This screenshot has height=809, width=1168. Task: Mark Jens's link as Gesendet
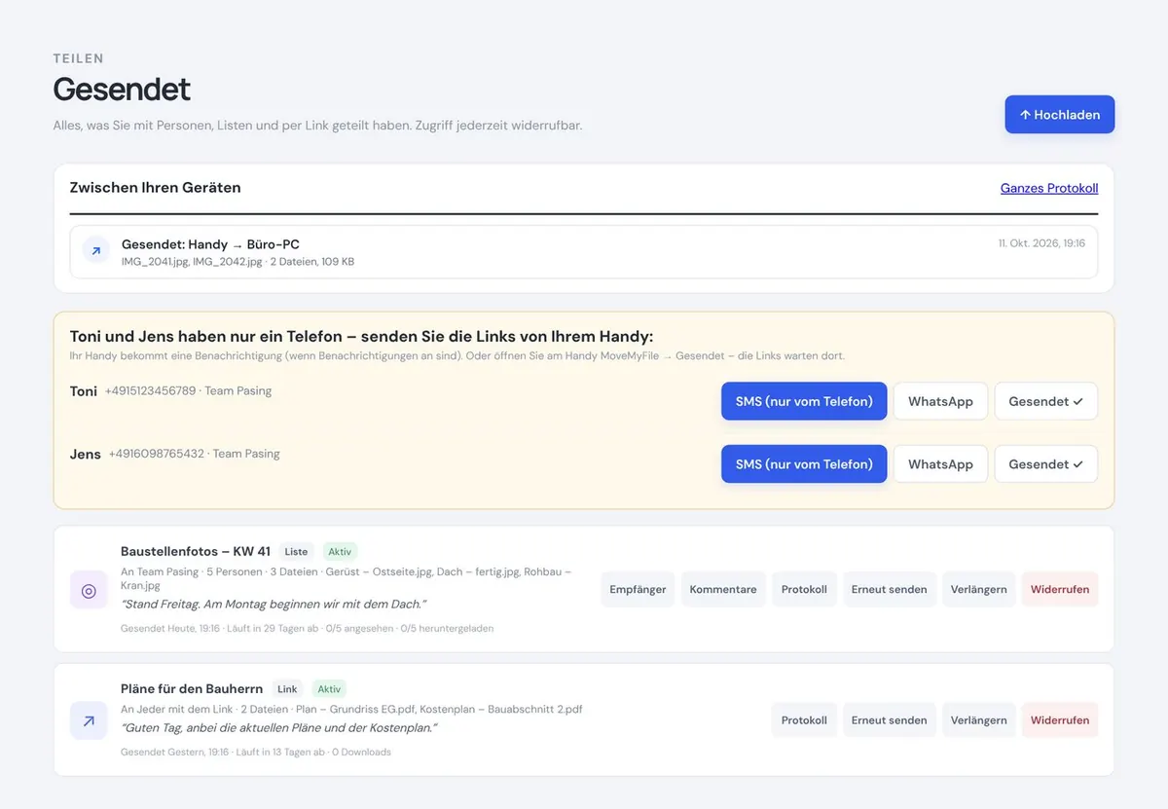(1045, 464)
